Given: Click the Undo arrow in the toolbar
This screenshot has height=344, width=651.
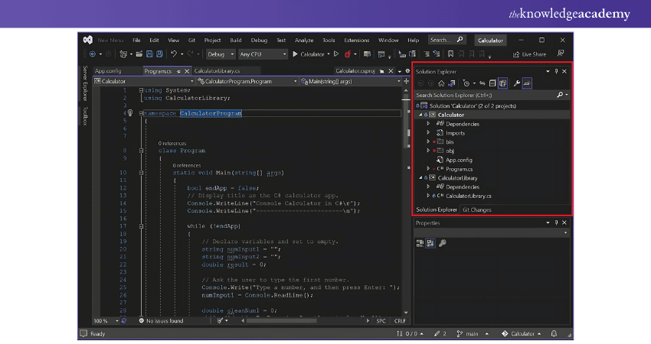Looking at the screenshot, I should click(x=175, y=54).
